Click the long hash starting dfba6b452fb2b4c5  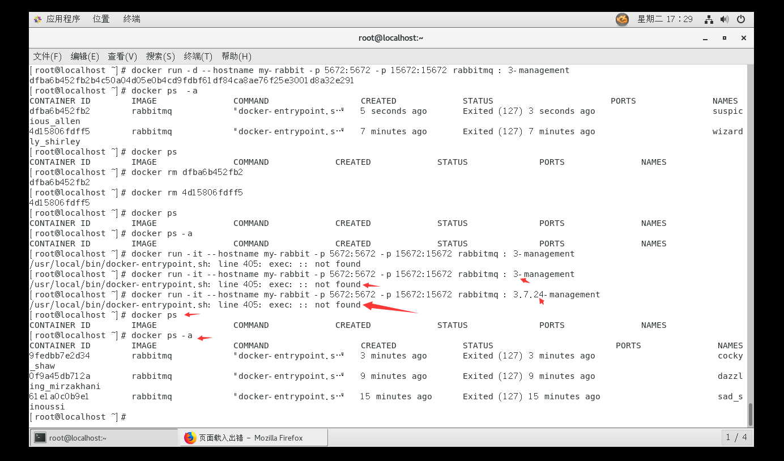[192, 80]
